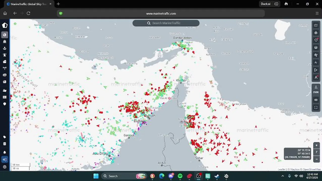Open the container sidebar icon below ship

coord(5,97)
